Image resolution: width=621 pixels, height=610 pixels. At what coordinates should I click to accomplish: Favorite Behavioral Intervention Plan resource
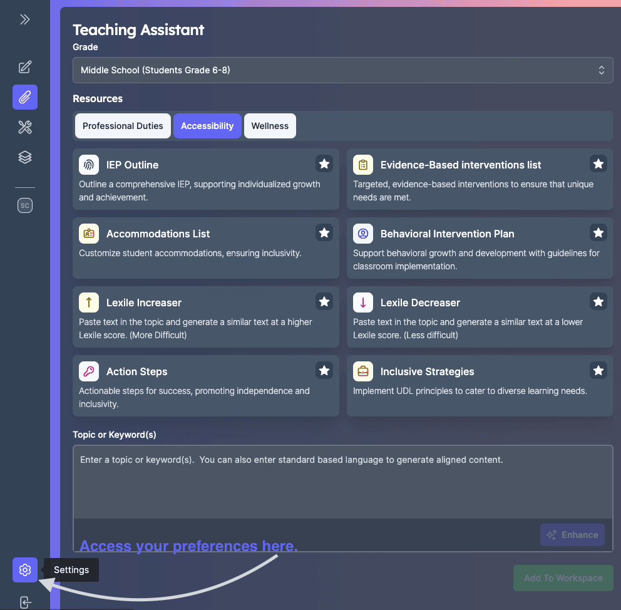click(x=598, y=232)
